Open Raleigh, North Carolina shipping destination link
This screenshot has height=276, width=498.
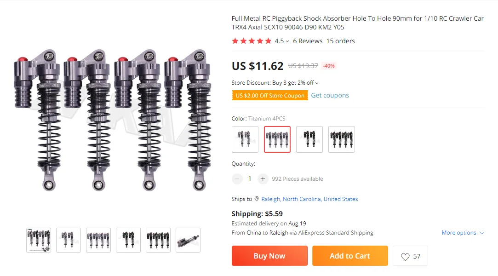tap(309, 199)
